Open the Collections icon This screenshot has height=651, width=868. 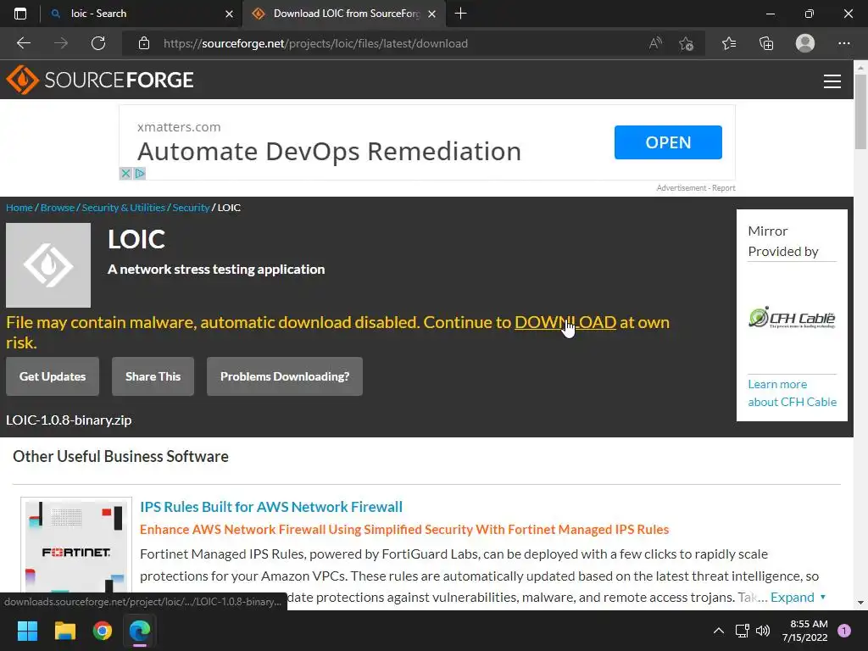(766, 43)
